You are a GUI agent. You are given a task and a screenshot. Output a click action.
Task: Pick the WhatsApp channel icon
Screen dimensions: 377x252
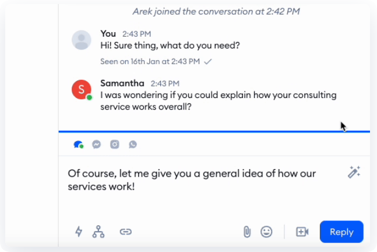click(133, 145)
